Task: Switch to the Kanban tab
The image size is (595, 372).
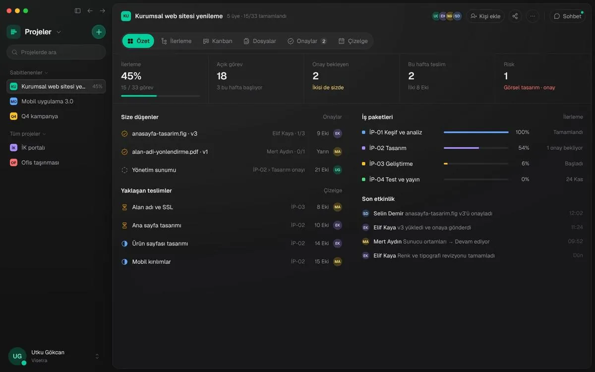Action: pos(218,41)
